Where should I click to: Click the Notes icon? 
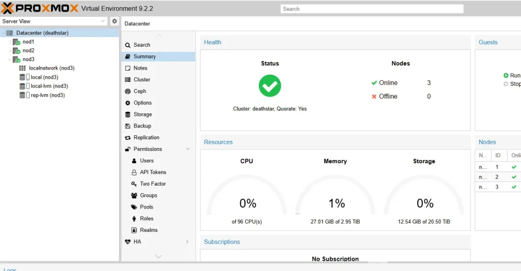tap(128, 68)
